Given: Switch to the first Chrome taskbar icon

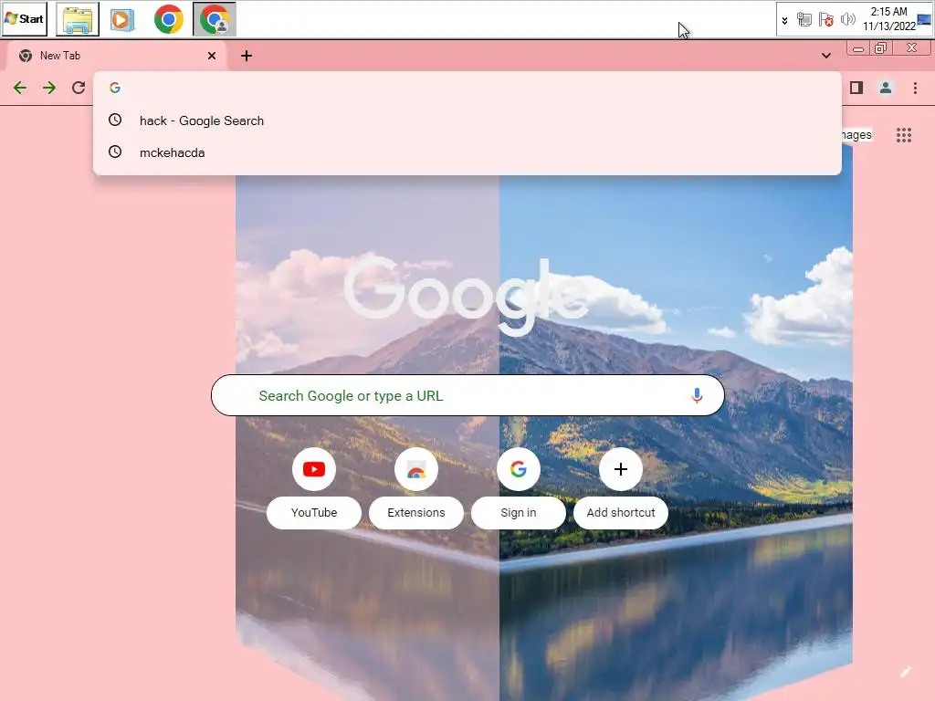Looking at the screenshot, I should point(169,19).
